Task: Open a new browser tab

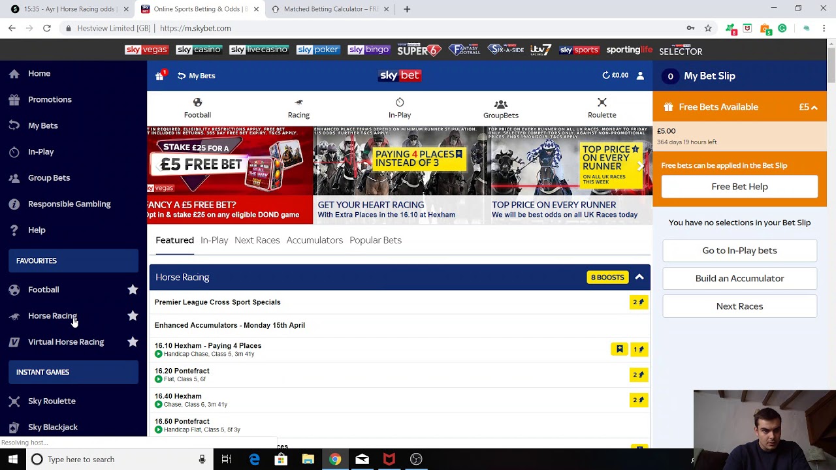Action: coord(407,9)
